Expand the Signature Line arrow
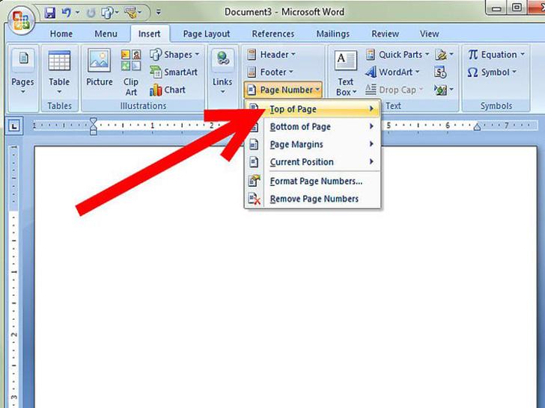The width and height of the screenshot is (545, 408). coord(451,55)
